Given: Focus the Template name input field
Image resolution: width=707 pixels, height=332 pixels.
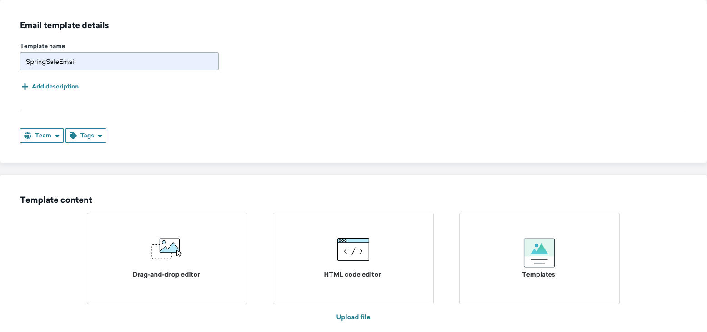Looking at the screenshot, I should pyautogui.click(x=119, y=61).
